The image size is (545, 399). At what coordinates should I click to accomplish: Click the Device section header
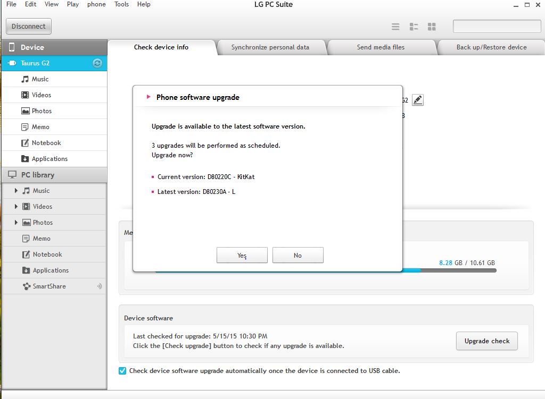click(55, 47)
